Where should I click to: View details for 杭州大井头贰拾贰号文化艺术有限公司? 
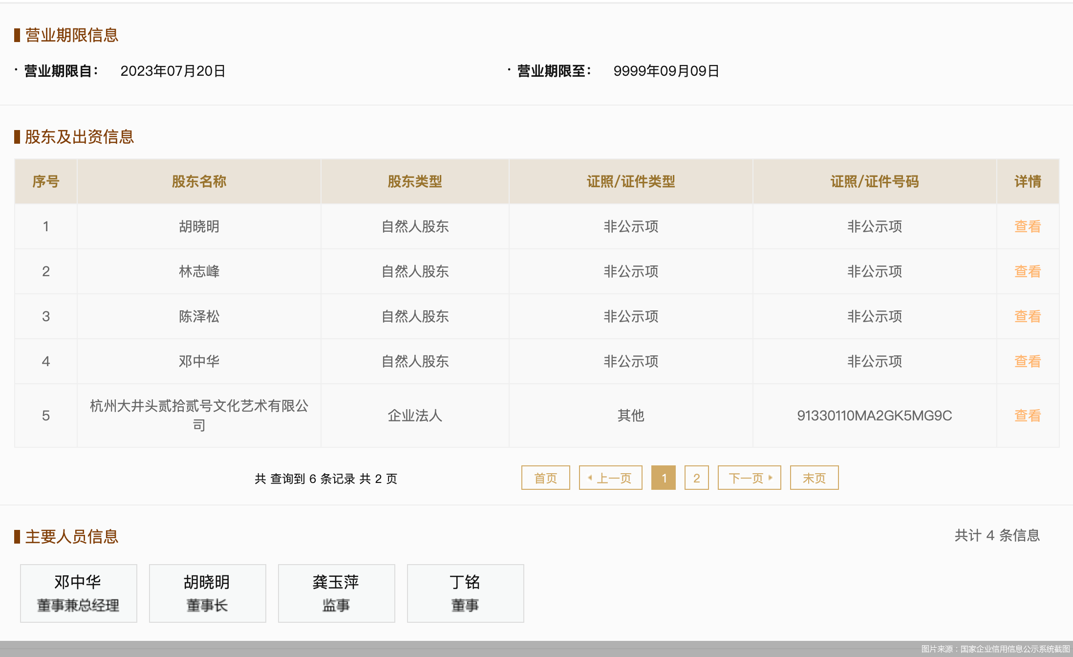point(1028,416)
